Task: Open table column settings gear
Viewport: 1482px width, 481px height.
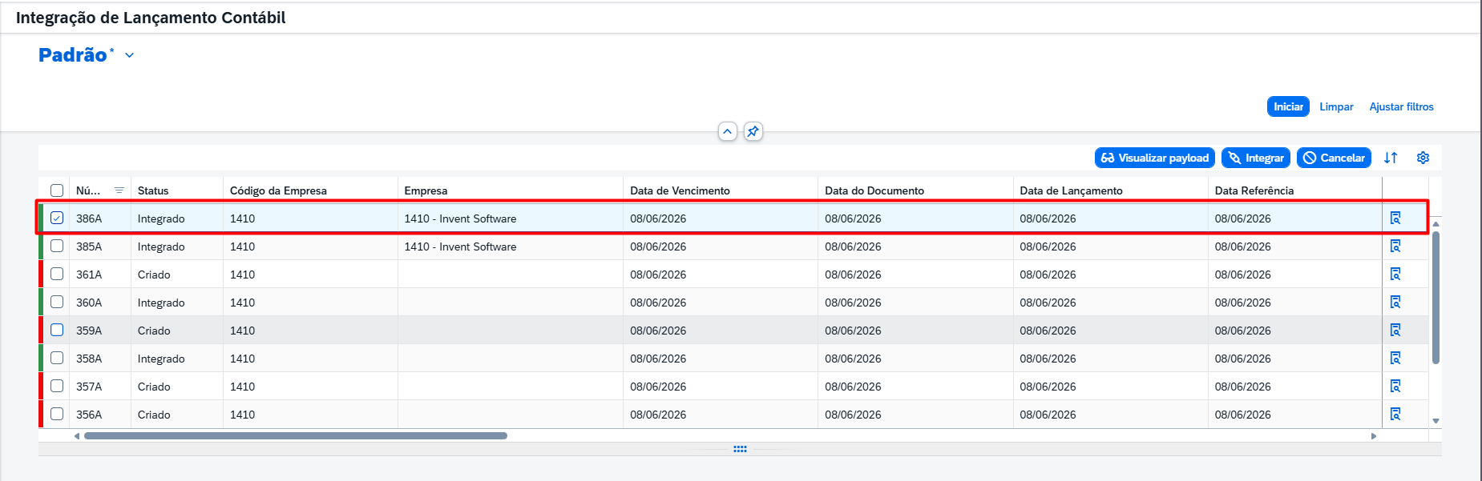Action: pyautogui.click(x=1423, y=158)
